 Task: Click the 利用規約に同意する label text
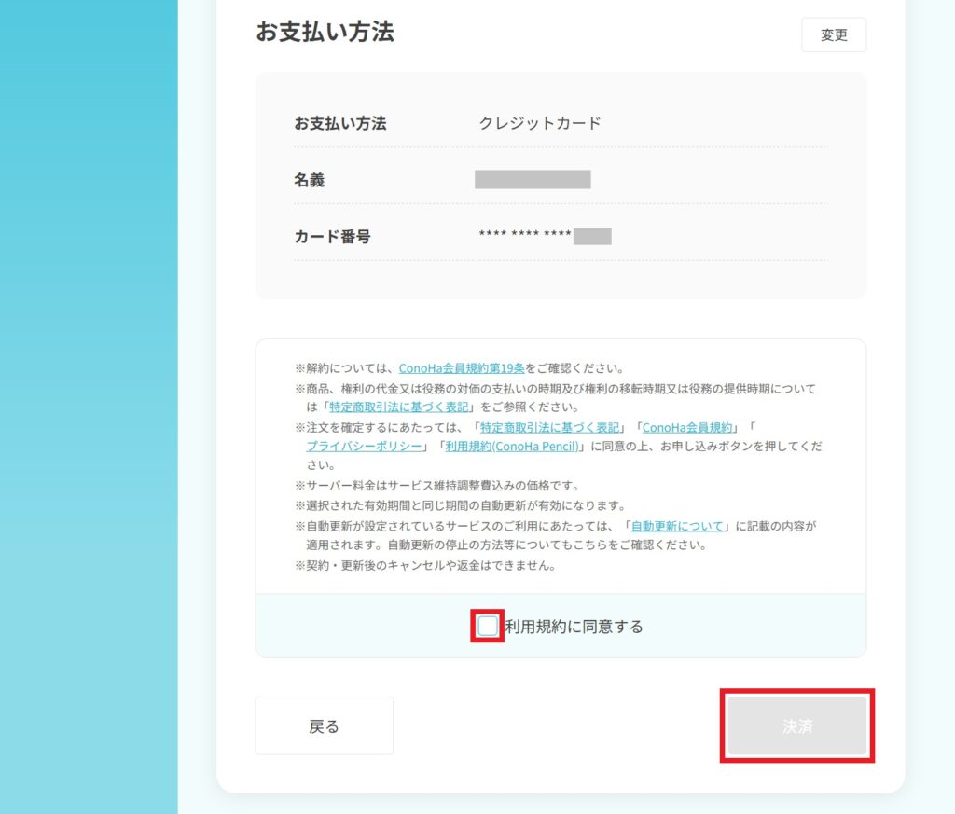574,627
